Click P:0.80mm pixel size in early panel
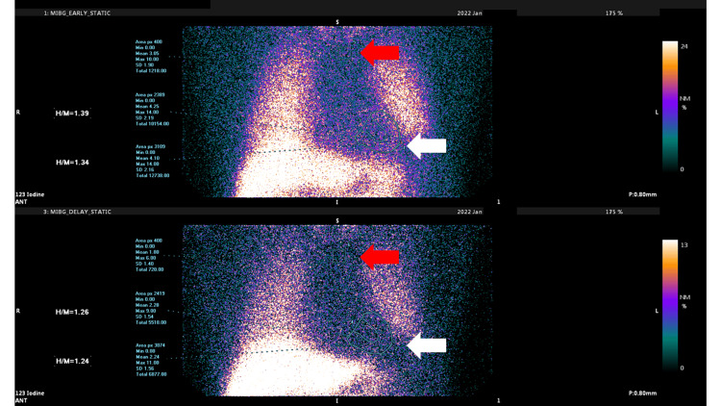 (642, 194)
